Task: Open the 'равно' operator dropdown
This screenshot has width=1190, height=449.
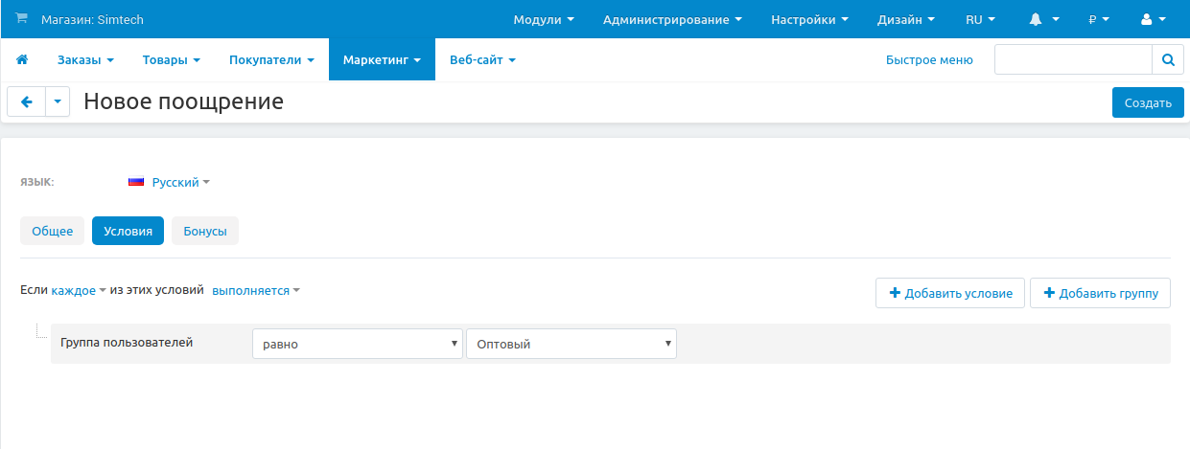Action: point(358,345)
